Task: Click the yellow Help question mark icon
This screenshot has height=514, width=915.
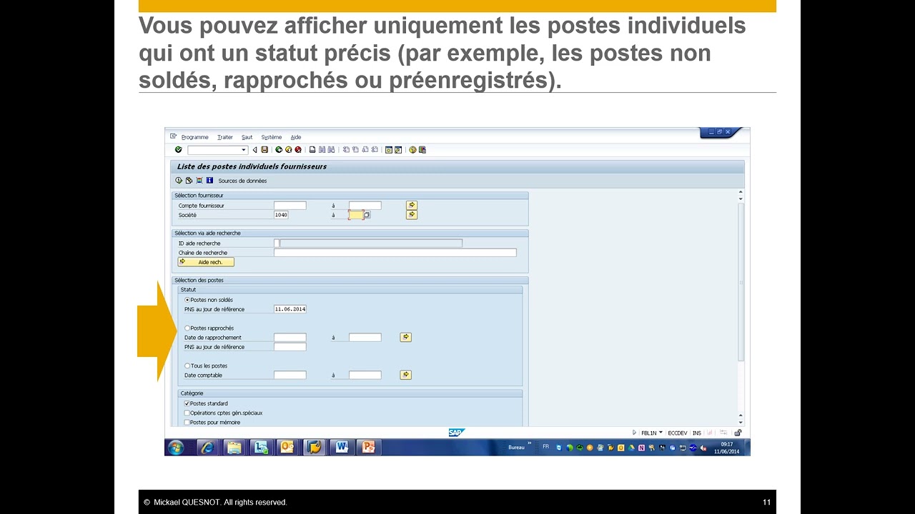Action: point(412,150)
